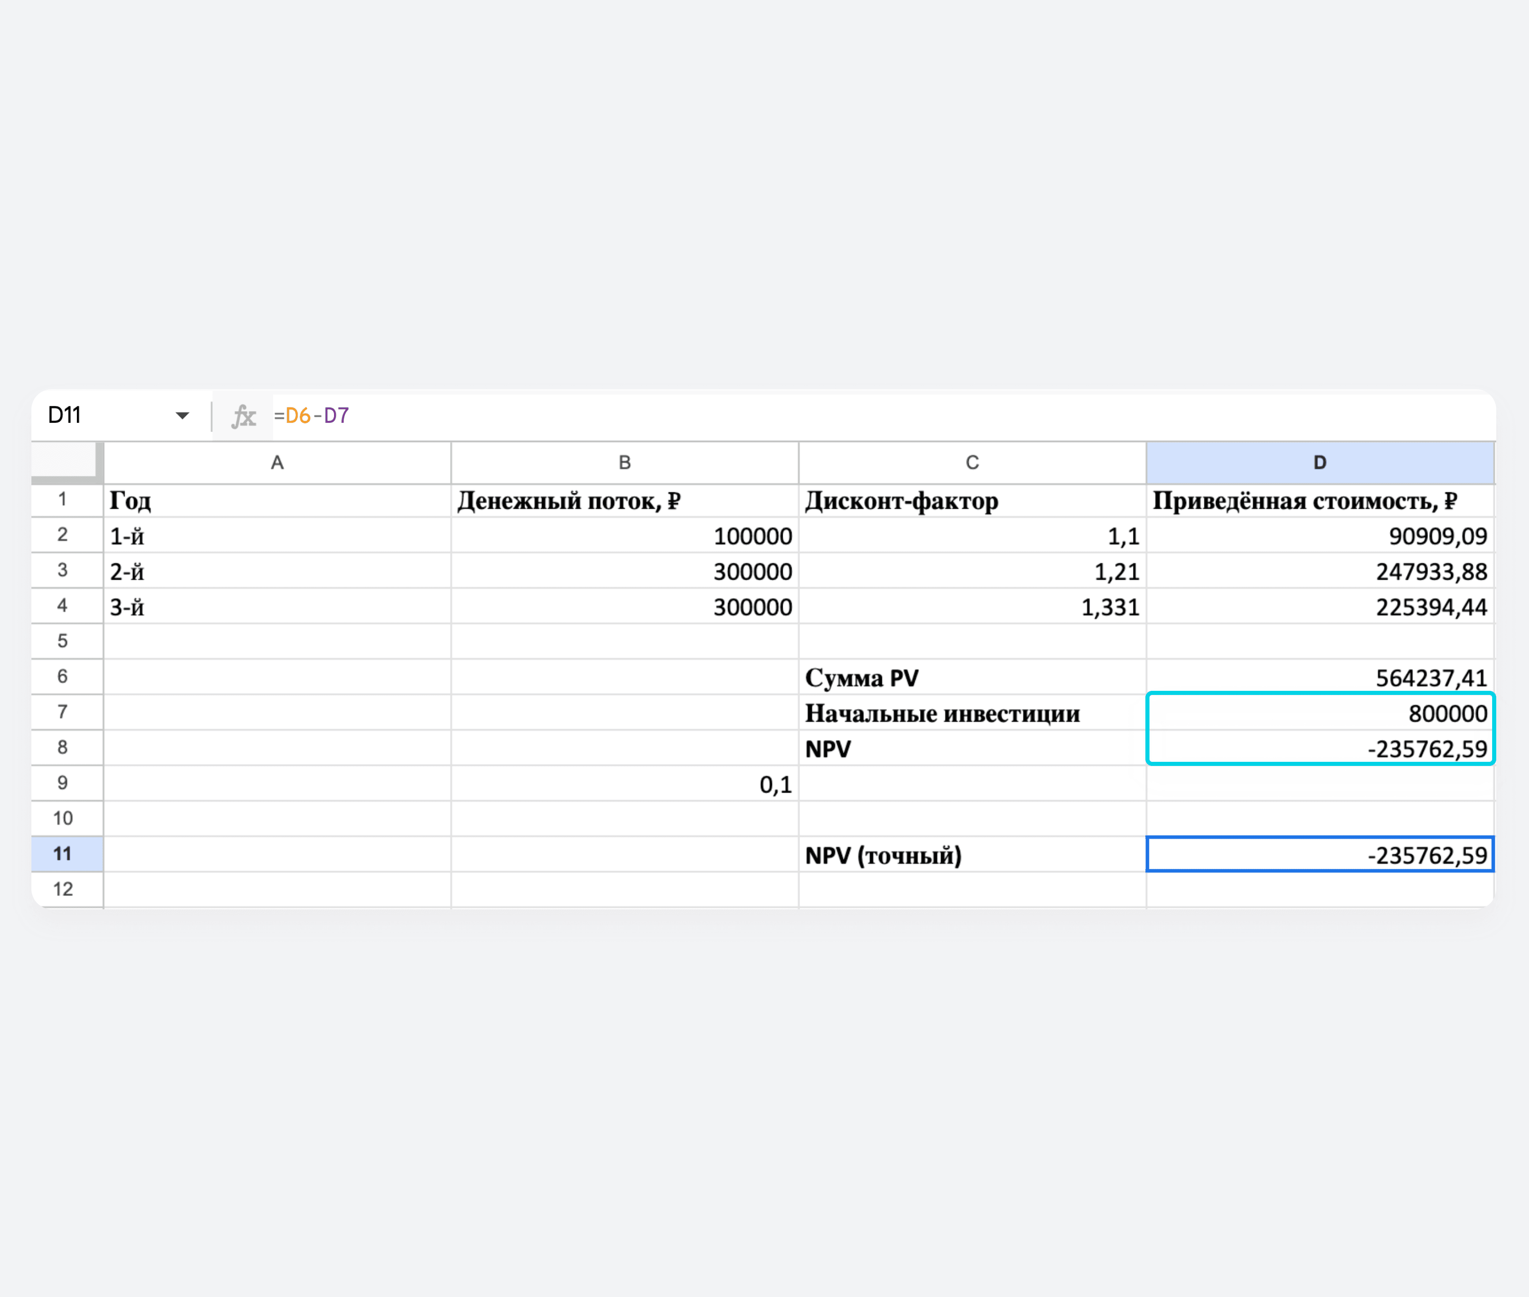Select row 1 header
1529x1297 pixels.
click(x=63, y=500)
